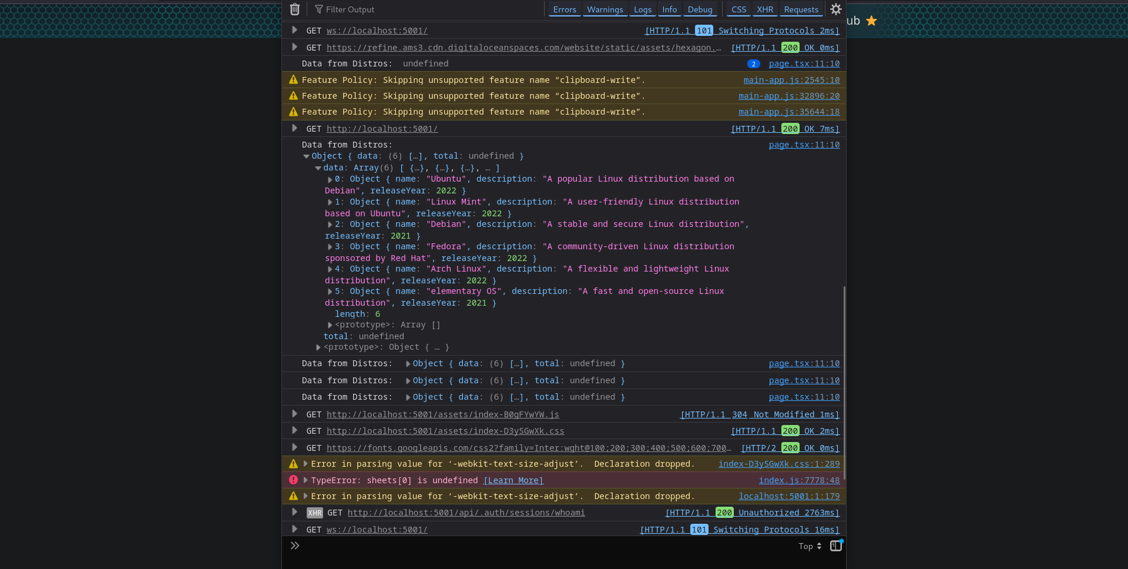Screen dimensions: 1128x569
Task: Expand the index-B0qFYwYW.js request row
Action: pyautogui.click(x=294, y=414)
